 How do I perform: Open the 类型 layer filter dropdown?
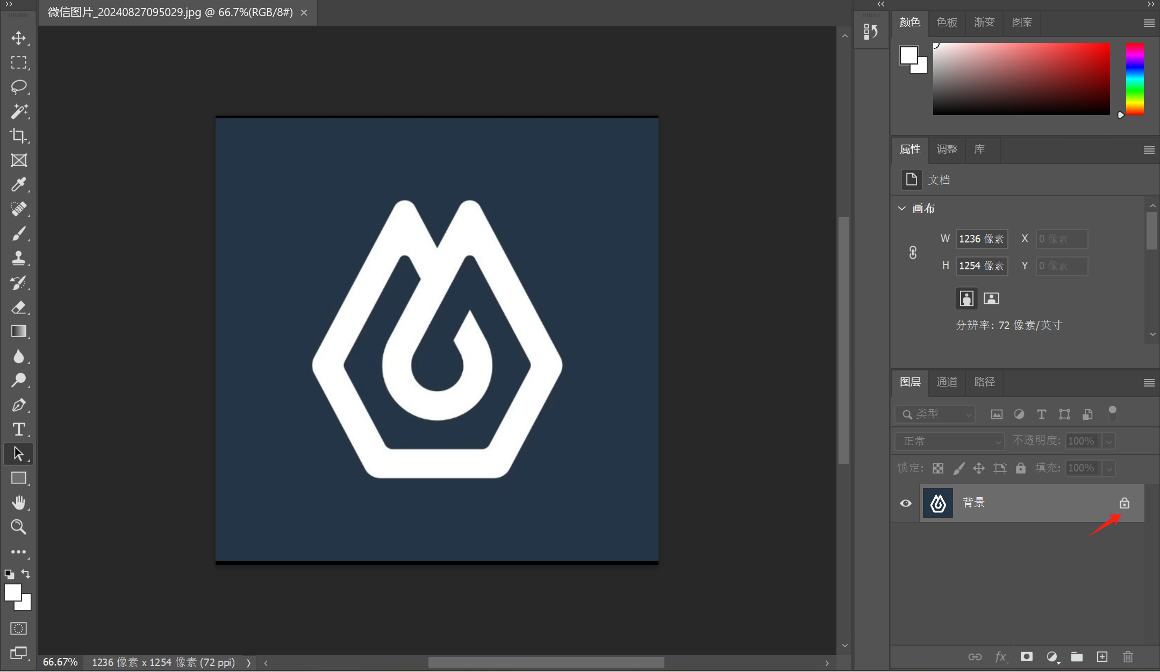(x=935, y=414)
